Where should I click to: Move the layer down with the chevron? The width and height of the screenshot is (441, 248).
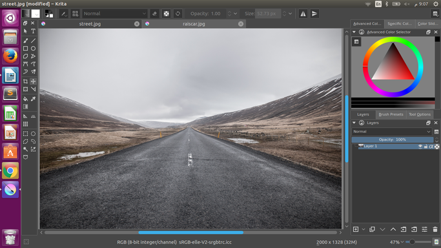pyautogui.click(x=382, y=229)
